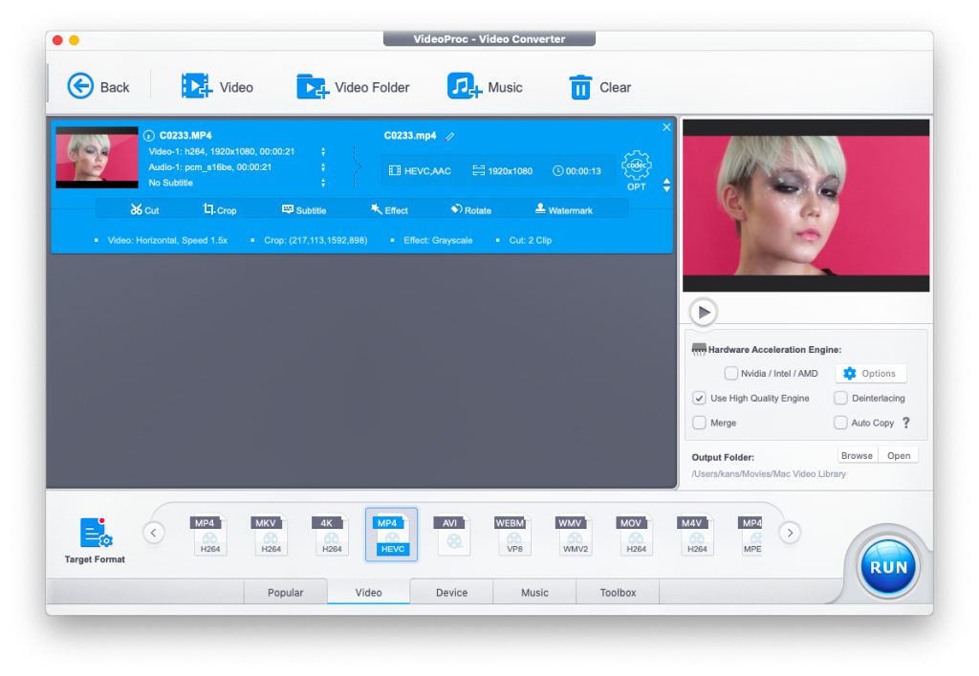Image resolution: width=979 pixels, height=676 pixels.
Task: Reorder item with up/down arrows near OPT
Action: pos(666,185)
